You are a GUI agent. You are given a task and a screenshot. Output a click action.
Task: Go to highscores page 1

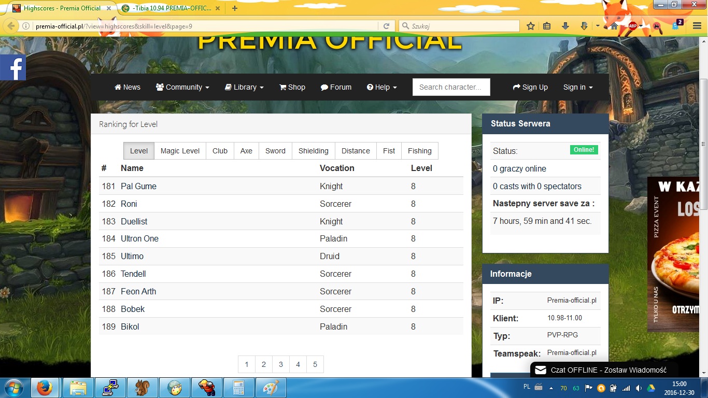pyautogui.click(x=247, y=364)
